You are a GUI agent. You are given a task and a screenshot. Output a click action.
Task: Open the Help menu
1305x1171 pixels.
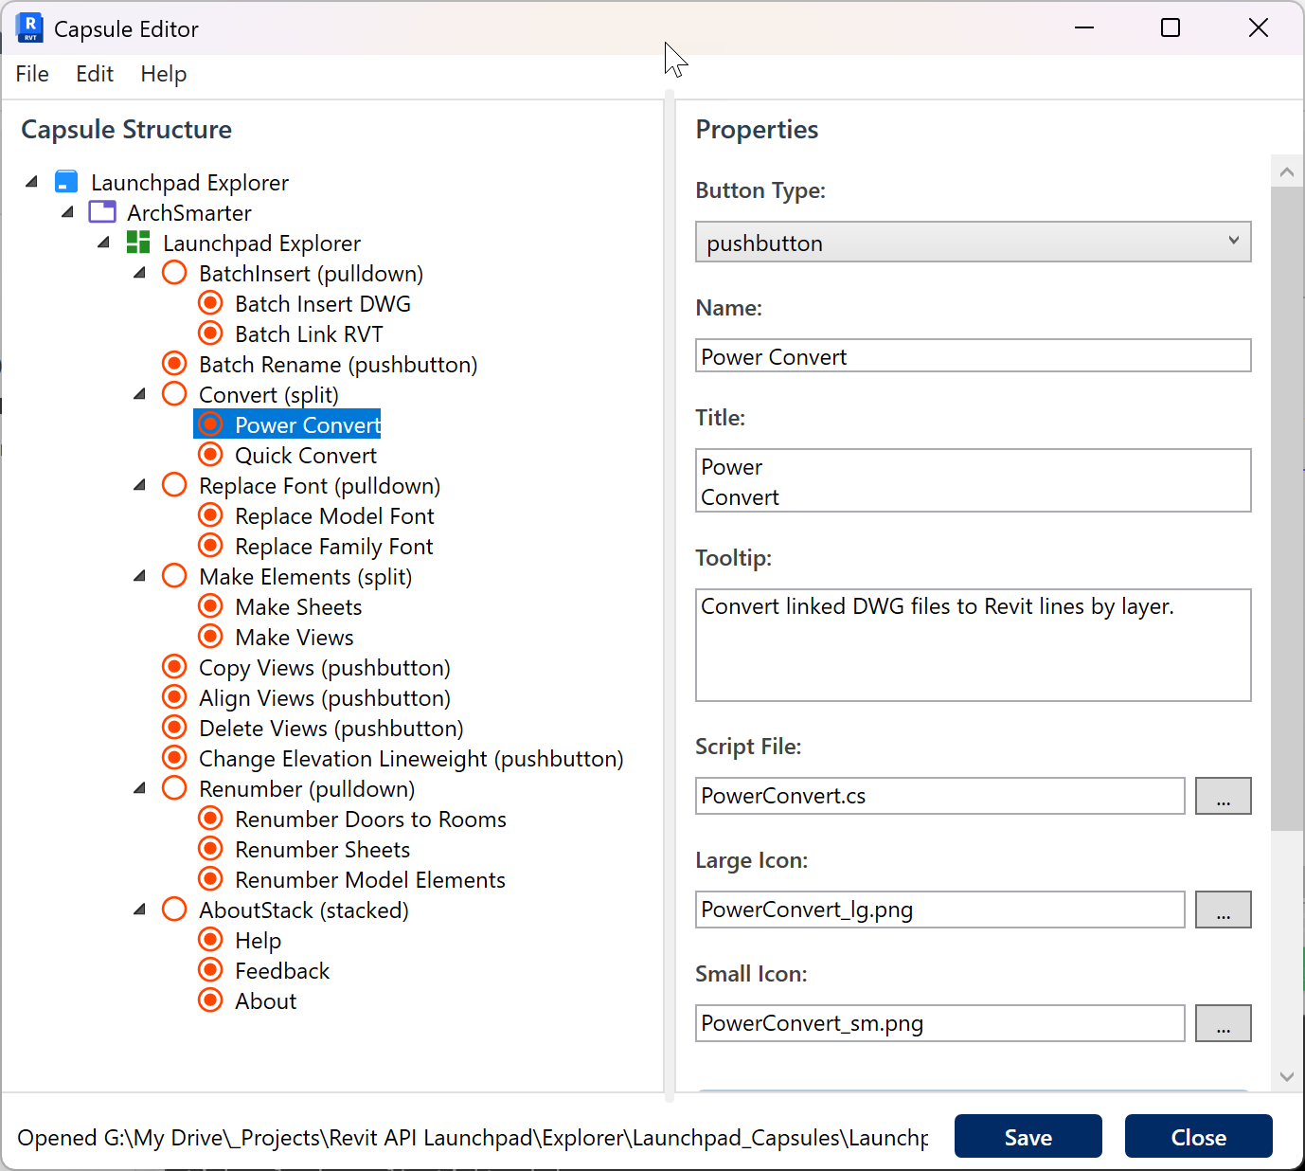point(163,74)
